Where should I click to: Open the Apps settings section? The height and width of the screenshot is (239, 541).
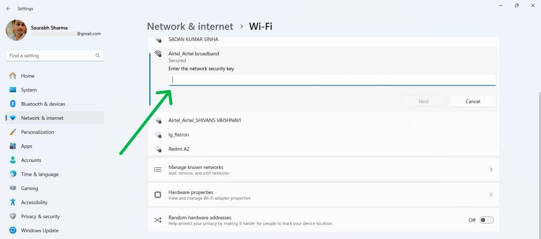click(x=27, y=146)
